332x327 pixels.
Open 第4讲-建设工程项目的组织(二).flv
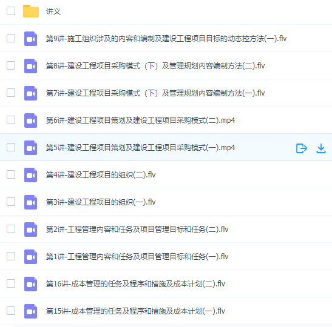tap(101, 174)
